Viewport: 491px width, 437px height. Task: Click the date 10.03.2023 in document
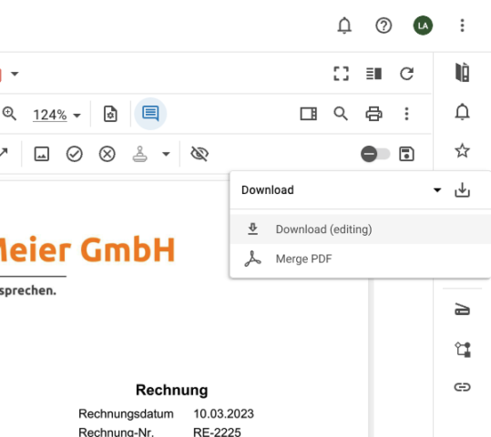(x=223, y=414)
